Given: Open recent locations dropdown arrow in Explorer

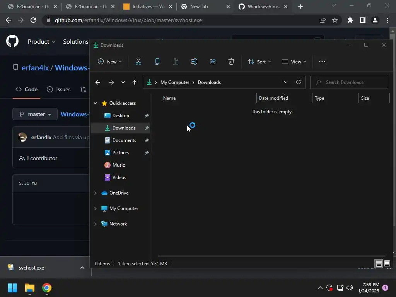Looking at the screenshot, I should [123, 82].
